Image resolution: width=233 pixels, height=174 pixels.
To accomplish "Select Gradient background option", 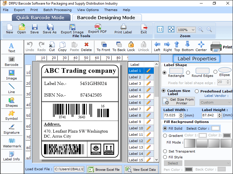I will coord(165,136).
